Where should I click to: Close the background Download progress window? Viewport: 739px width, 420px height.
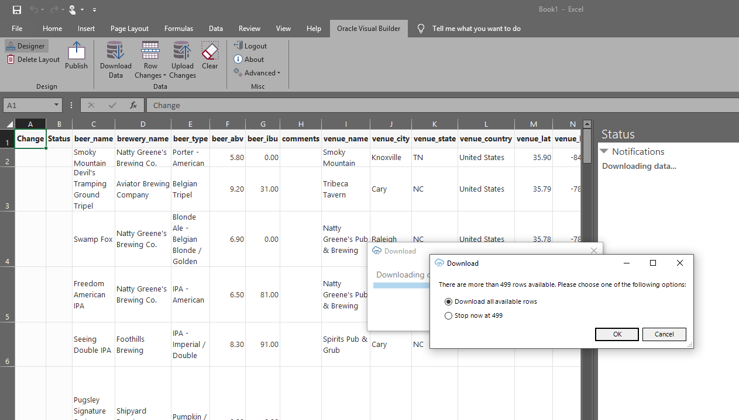tap(594, 251)
